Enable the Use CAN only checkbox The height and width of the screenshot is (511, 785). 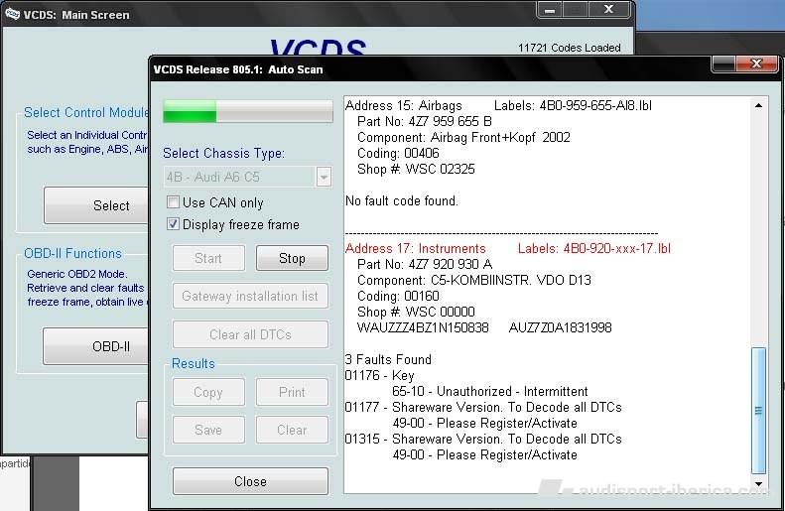coord(173,202)
